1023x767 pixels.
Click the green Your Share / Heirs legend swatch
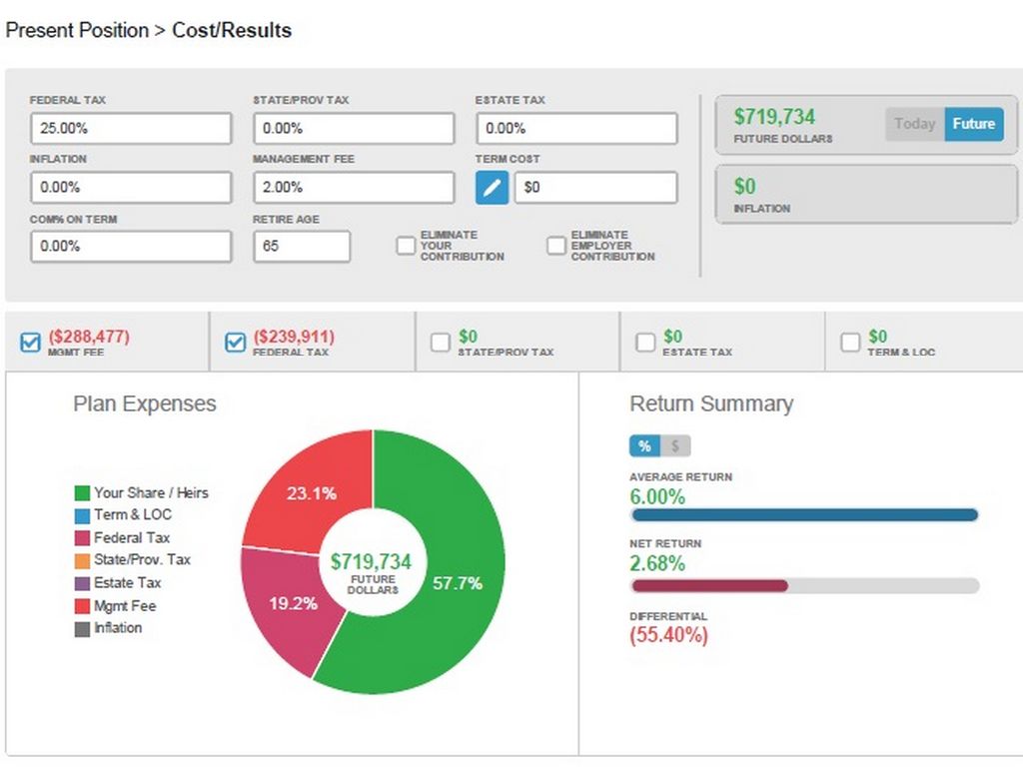(x=82, y=492)
